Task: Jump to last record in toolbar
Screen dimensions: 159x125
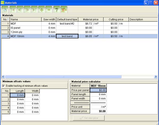Action: point(34,9)
